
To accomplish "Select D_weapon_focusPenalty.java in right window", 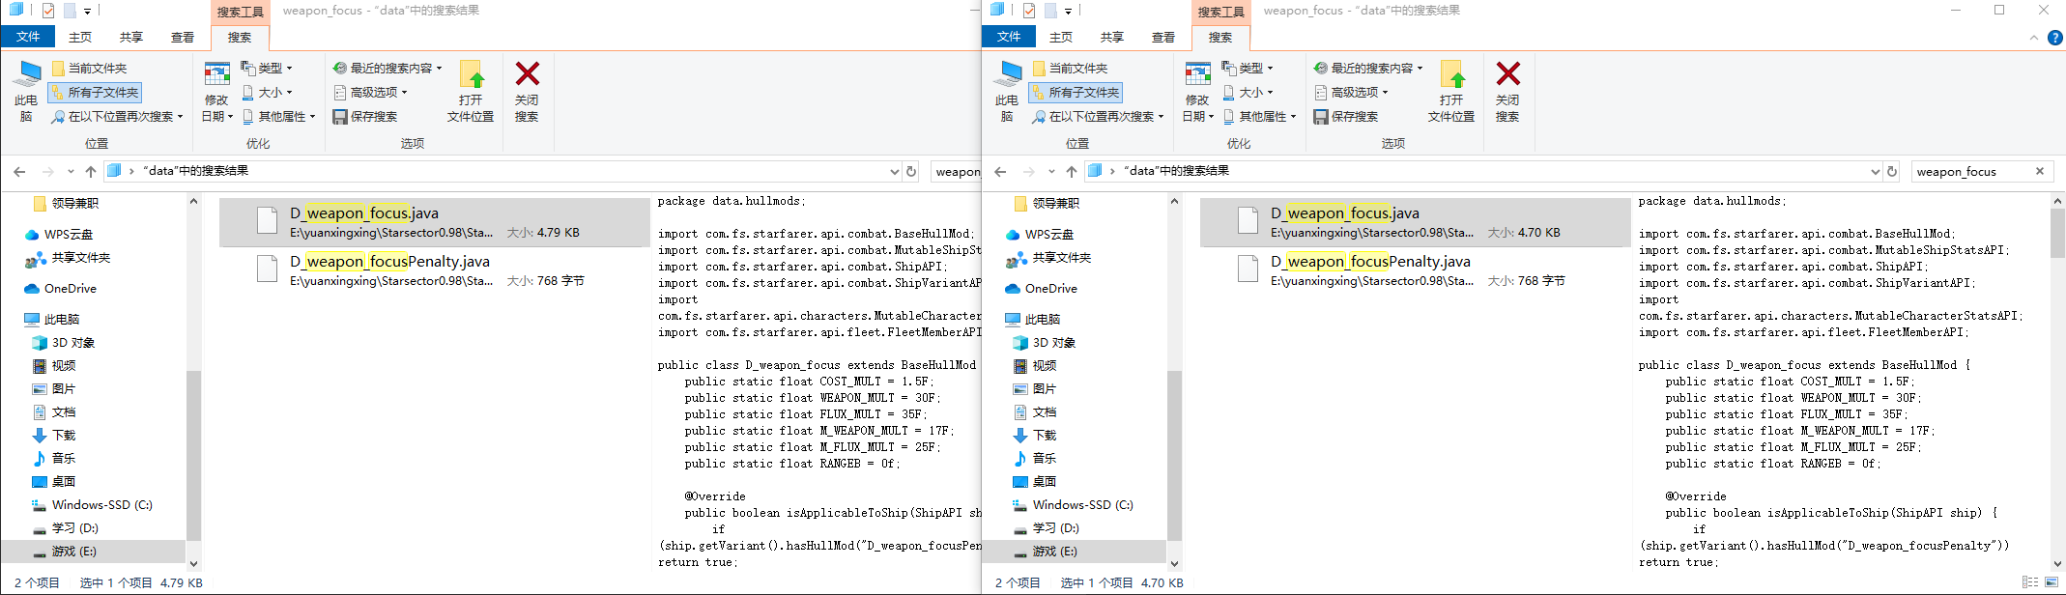I will (1415, 270).
